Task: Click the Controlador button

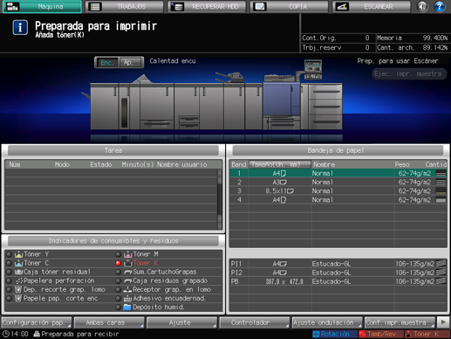Action: (255, 322)
